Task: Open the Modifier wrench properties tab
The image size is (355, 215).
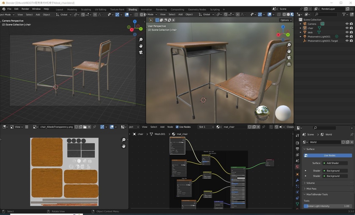Action: click(x=297, y=180)
